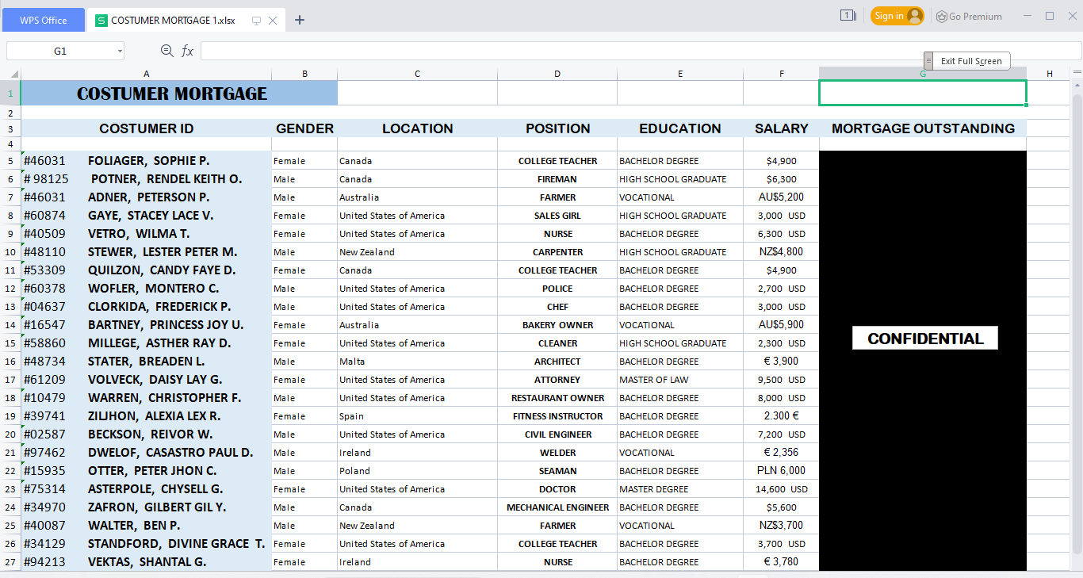
Task: Click the salary cell AU$5,200
Action: 781,197
